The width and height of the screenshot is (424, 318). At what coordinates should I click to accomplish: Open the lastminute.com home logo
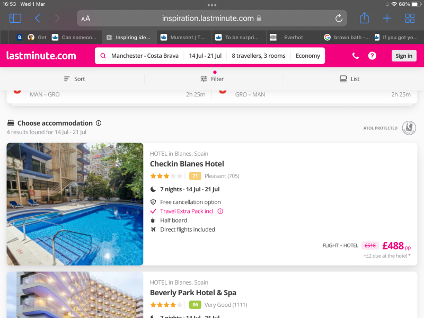(x=41, y=56)
